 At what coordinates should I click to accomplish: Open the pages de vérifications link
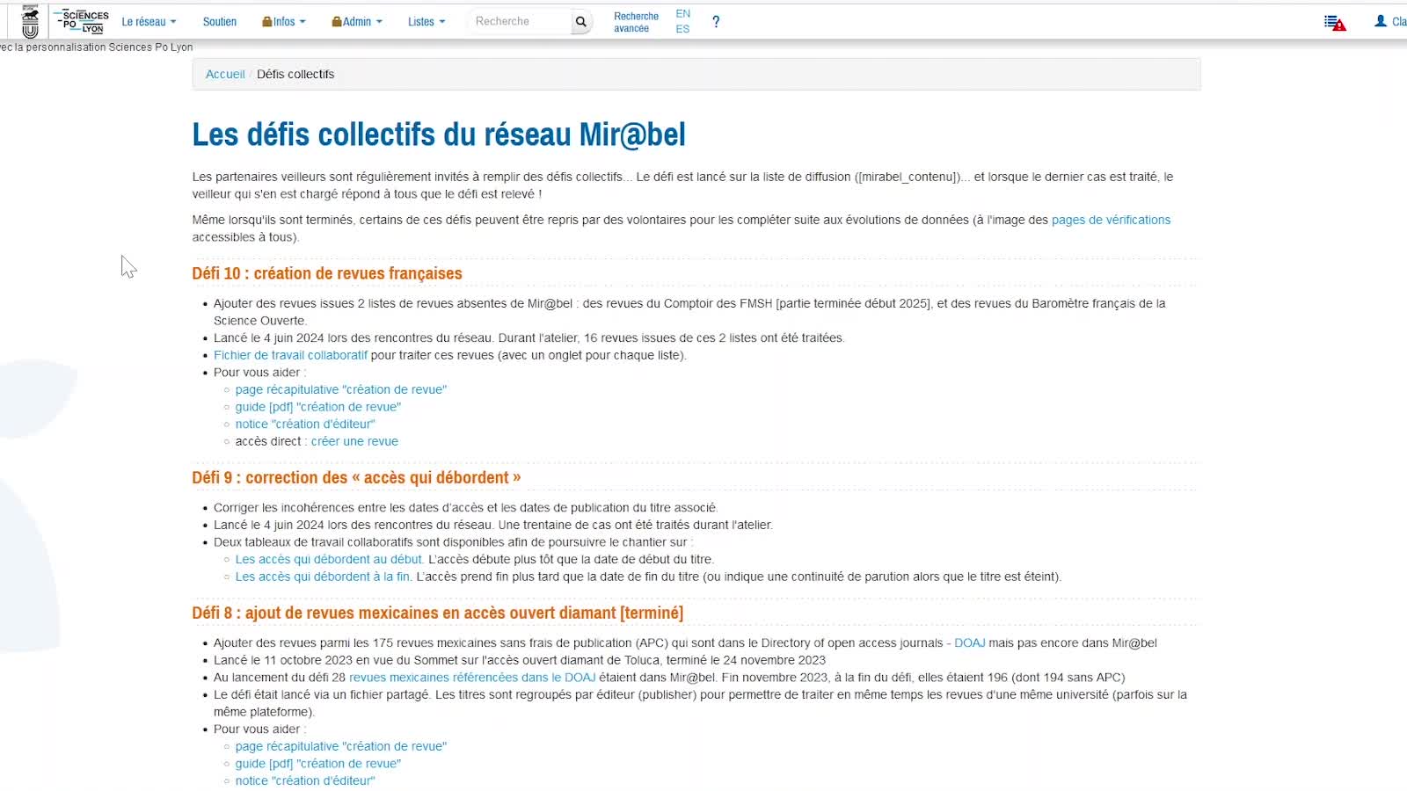pos(1111,220)
